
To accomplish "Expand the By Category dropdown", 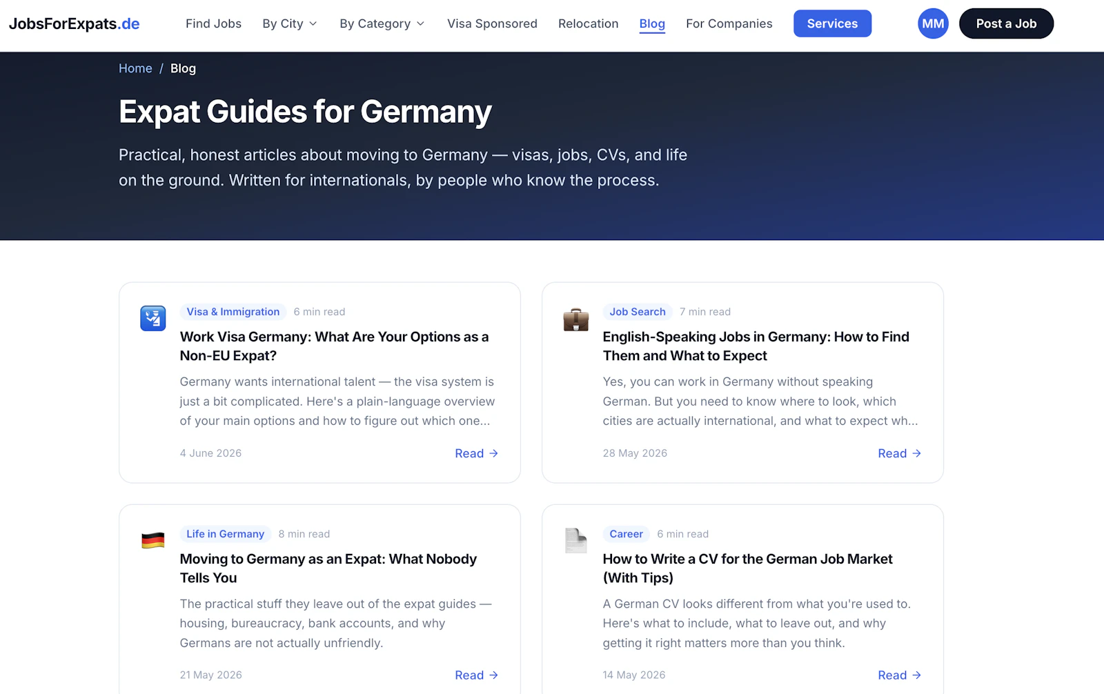I will click(x=382, y=23).
